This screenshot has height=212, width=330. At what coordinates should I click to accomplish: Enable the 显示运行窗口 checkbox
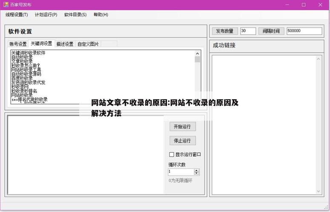pyautogui.click(x=172, y=155)
